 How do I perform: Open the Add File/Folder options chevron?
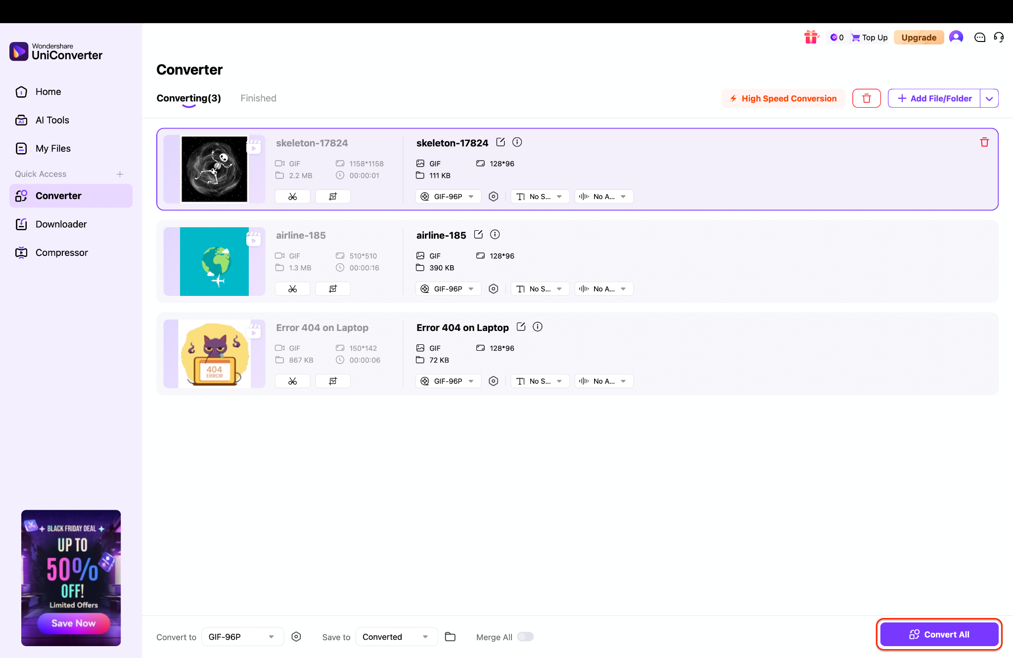989,98
